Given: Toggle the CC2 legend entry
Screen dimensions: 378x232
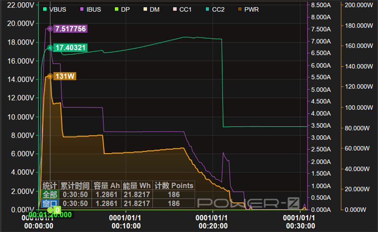Looking at the screenshot, I should pyautogui.click(x=215, y=9).
